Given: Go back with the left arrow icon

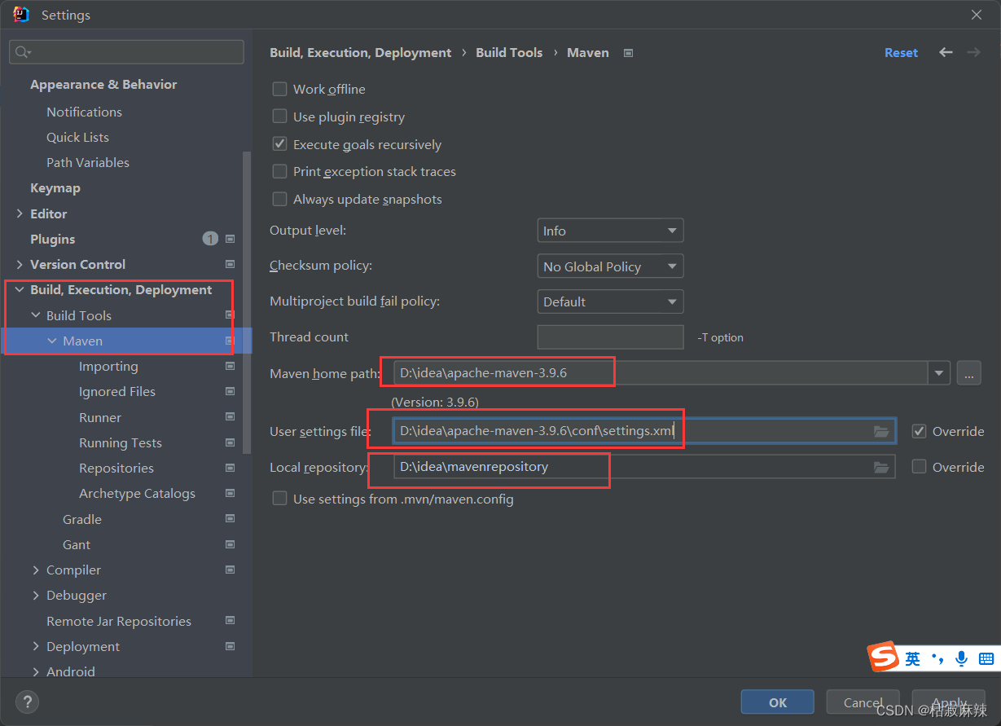Looking at the screenshot, I should [946, 52].
